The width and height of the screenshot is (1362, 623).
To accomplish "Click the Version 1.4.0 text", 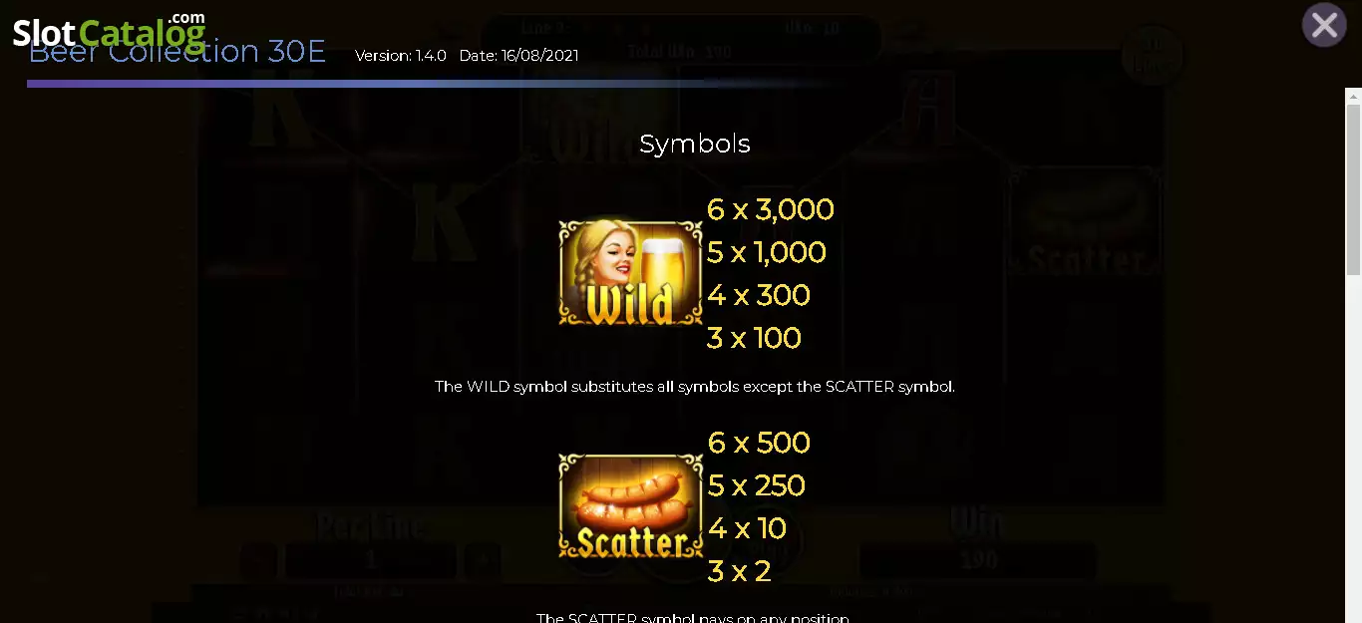I will click(401, 56).
